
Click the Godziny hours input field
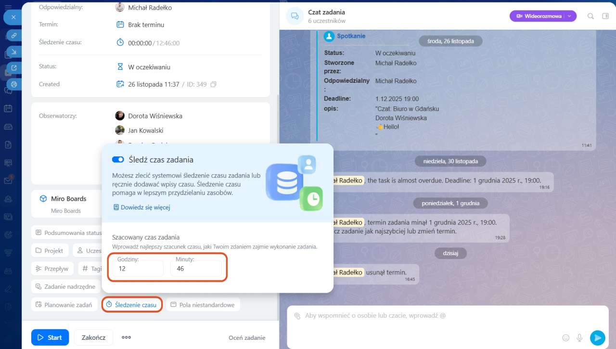click(x=138, y=269)
